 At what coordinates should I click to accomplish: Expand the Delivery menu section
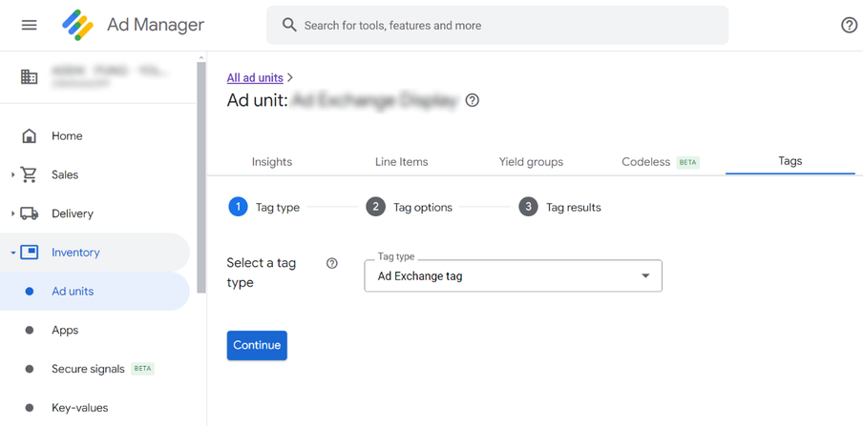[12, 213]
